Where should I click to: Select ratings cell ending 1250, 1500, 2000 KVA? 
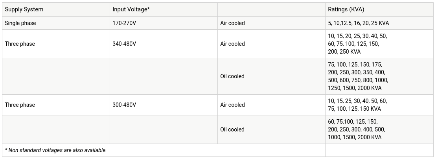click(x=358, y=76)
